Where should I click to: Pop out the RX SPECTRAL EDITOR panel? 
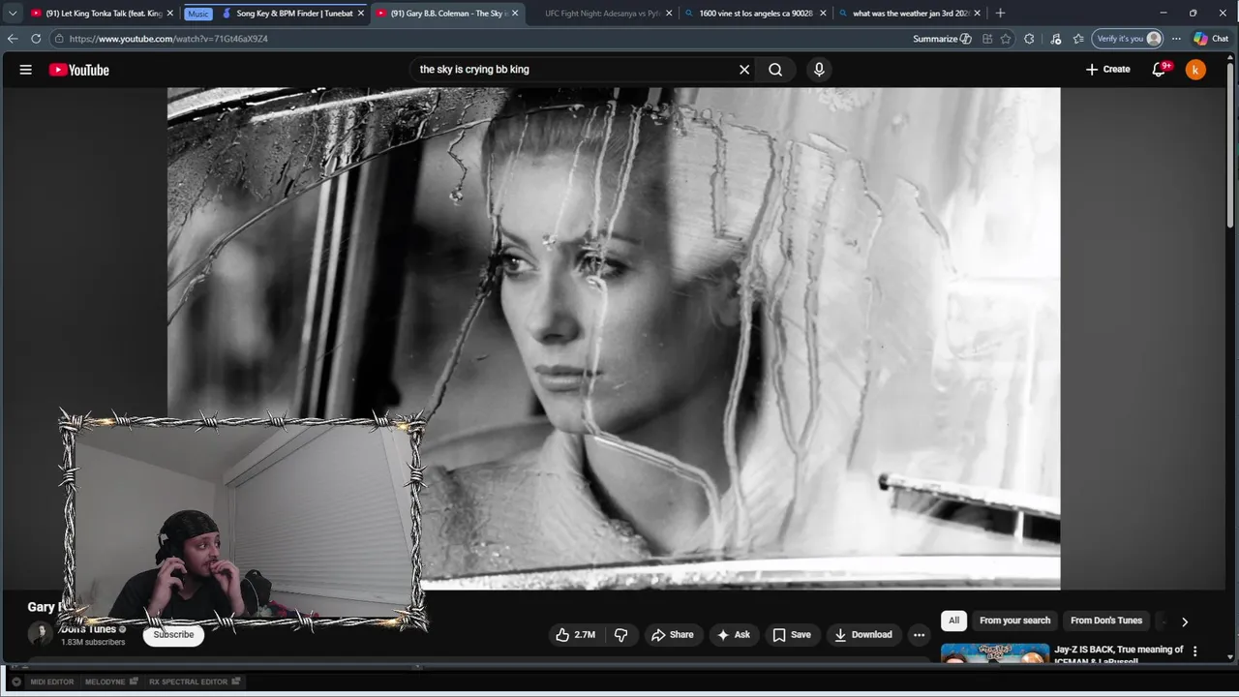235,682
